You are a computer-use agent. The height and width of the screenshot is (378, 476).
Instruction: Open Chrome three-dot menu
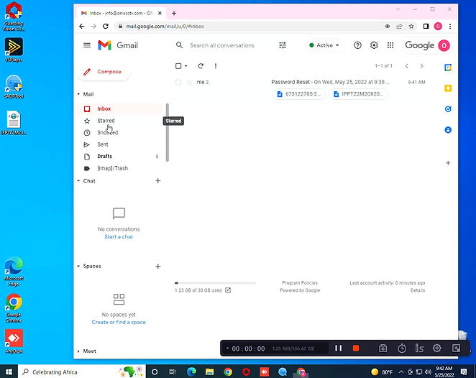[x=450, y=27]
